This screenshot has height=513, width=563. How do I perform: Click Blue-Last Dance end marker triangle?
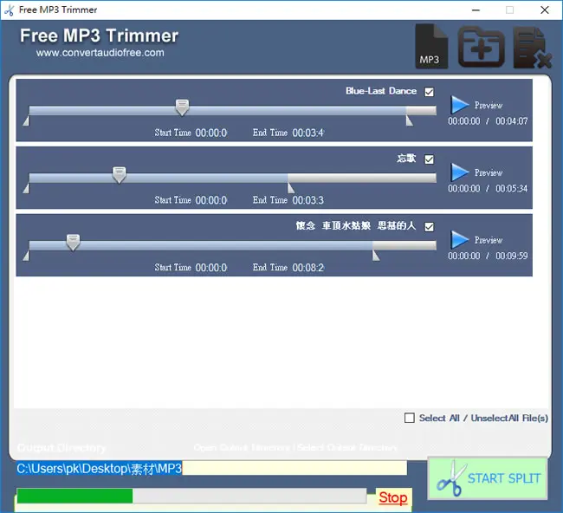pos(410,121)
